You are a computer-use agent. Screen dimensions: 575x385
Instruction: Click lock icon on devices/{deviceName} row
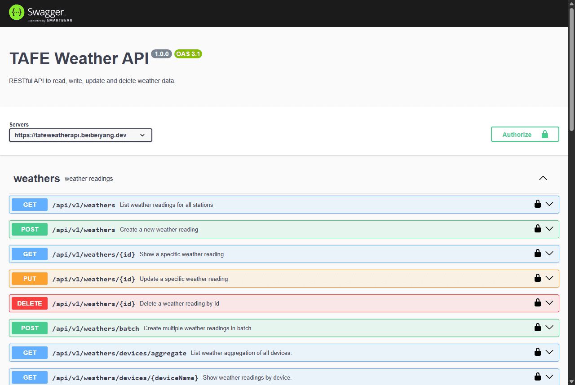pyautogui.click(x=537, y=377)
